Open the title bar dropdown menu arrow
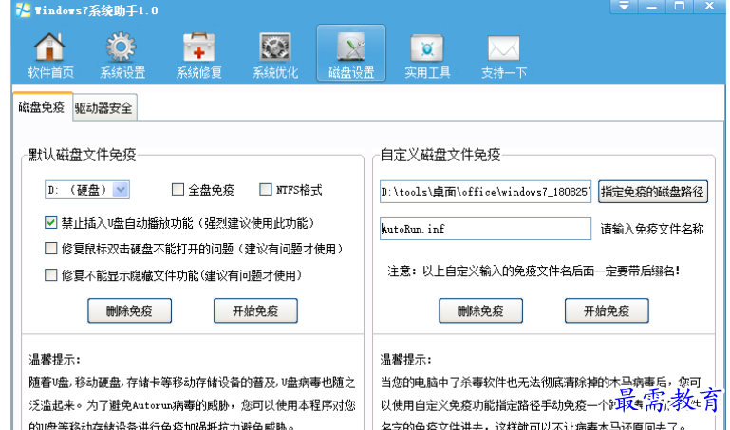The image size is (730, 430). [624, 6]
